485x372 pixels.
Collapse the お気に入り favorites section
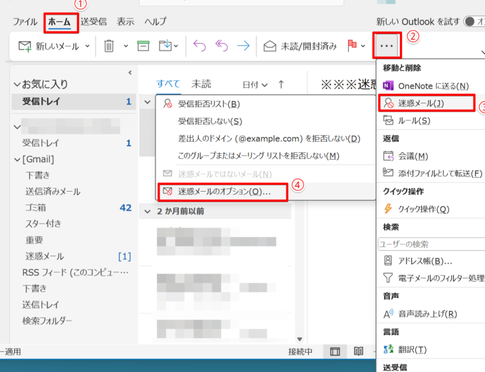[x=18, y=85]
